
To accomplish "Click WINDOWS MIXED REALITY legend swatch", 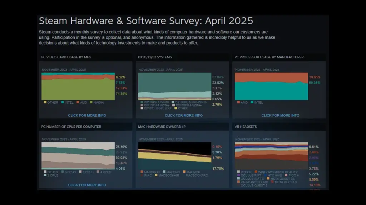I will (x=256, y=172).
